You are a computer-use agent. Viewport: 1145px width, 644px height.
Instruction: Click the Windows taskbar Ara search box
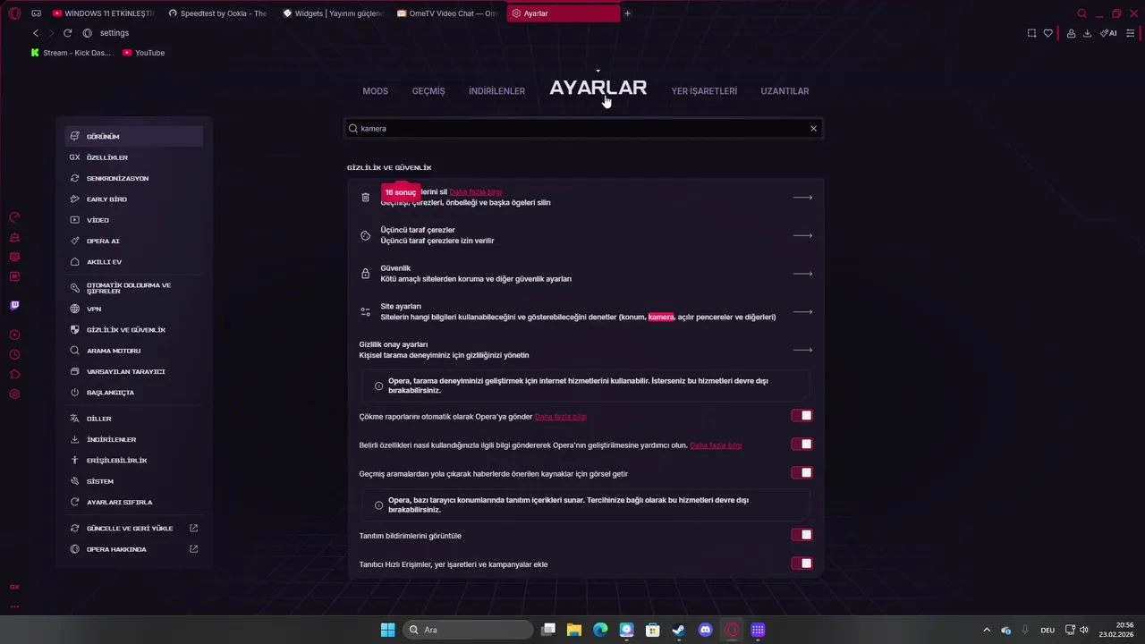point(467,630)
